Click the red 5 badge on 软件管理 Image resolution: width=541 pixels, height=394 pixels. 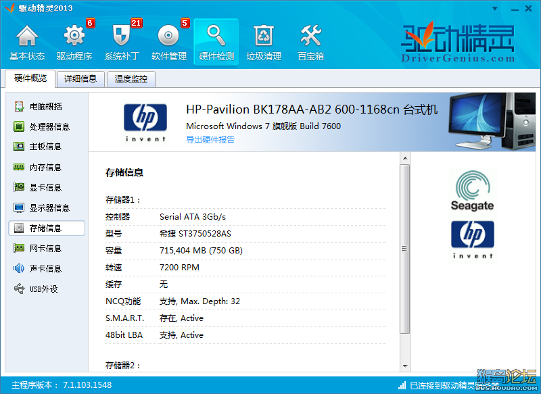185,23
